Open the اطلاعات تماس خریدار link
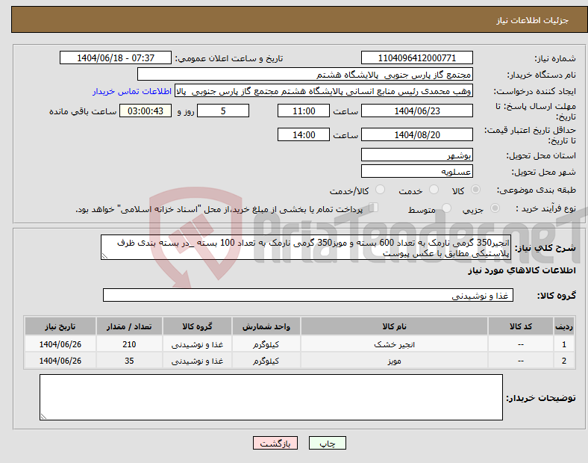The width and height of the screenshot is (588, 463). pos(133,91)
